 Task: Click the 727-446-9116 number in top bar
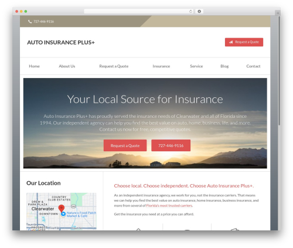44,22
